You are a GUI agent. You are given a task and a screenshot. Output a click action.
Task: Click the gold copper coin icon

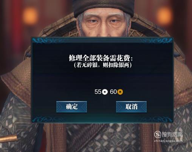coord(120,92)
